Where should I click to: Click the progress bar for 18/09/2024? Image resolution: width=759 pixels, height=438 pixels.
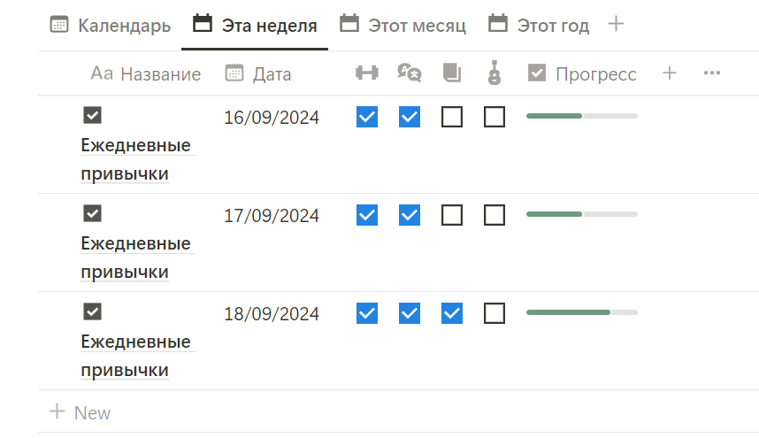tap(581, 312)
